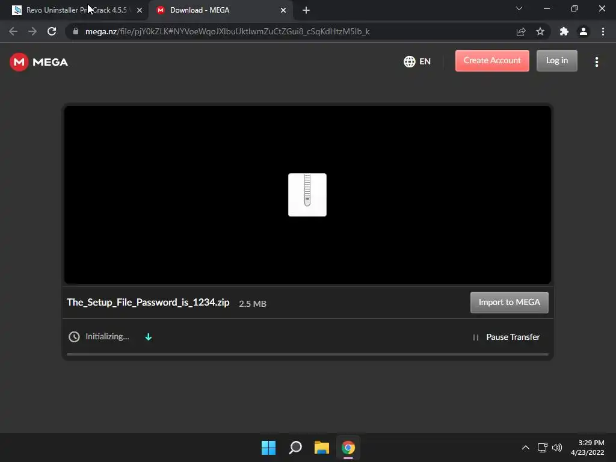The height and width of the screenshot is (462, 616).
Task: Select file name The_Setup_File_Password_is_1234.zip
Action: pos(148,303)
